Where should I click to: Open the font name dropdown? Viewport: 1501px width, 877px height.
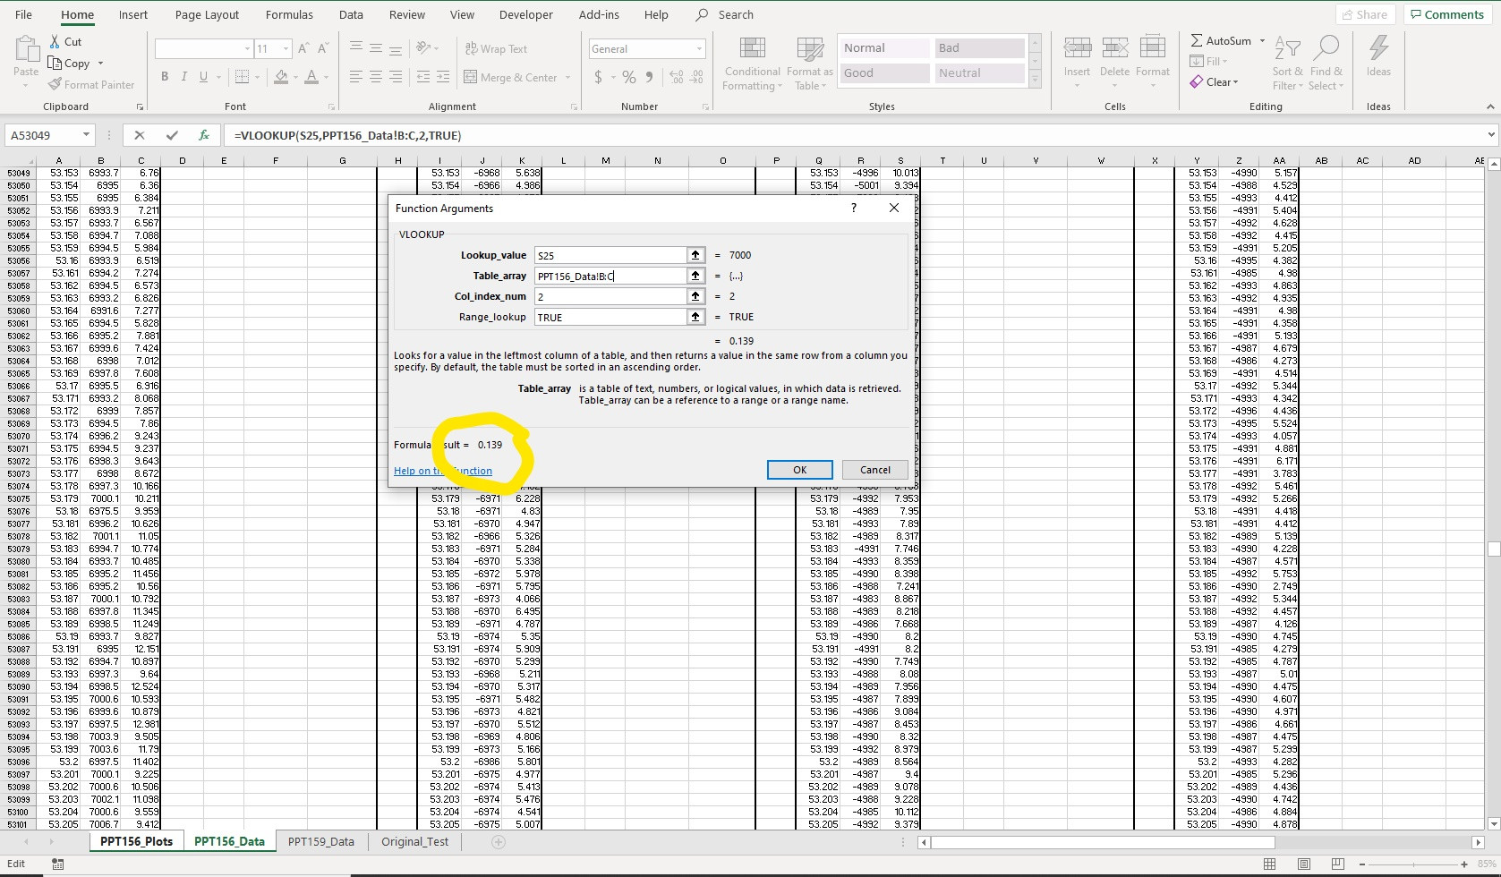247,48
